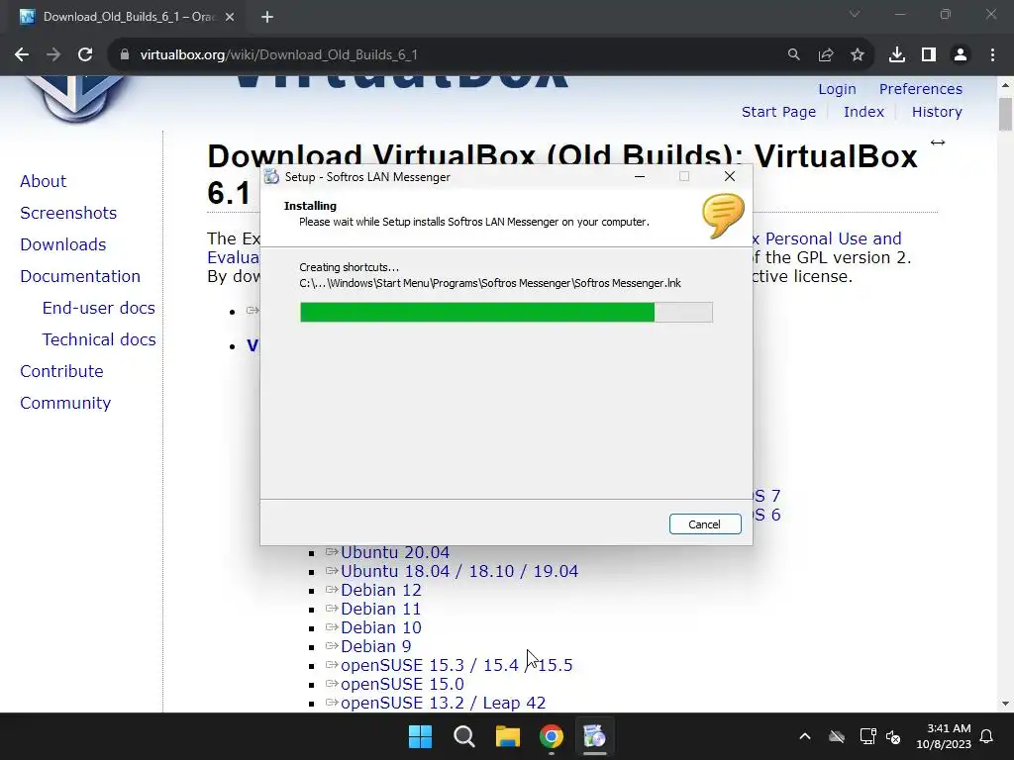Open Downloads in the sidebar
This screenshot has width=1014, height=760.
[x=63, y=245]
